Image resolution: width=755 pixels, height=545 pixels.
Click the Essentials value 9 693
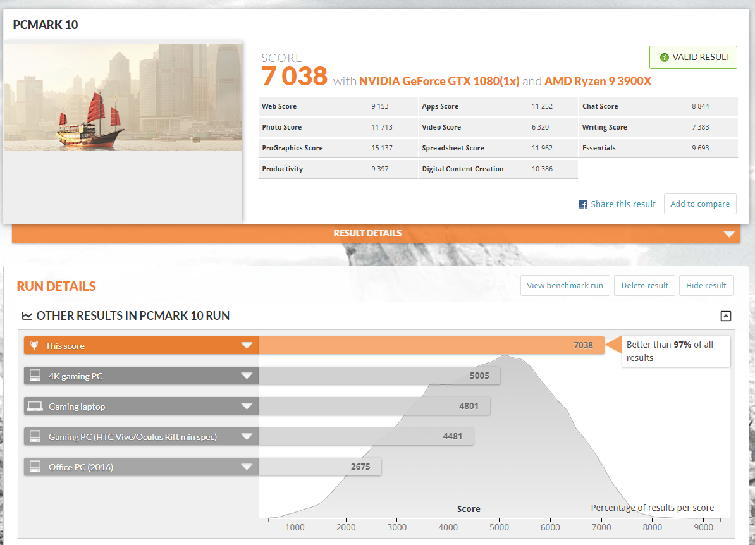[x=701, y=149]
